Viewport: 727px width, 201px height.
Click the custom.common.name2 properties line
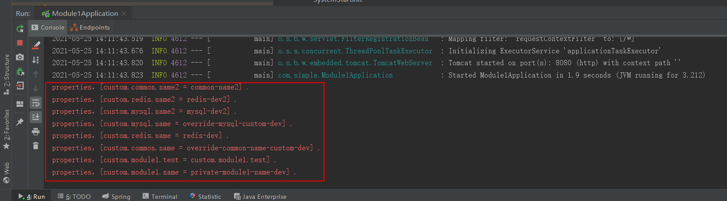(x=150, y=87)
